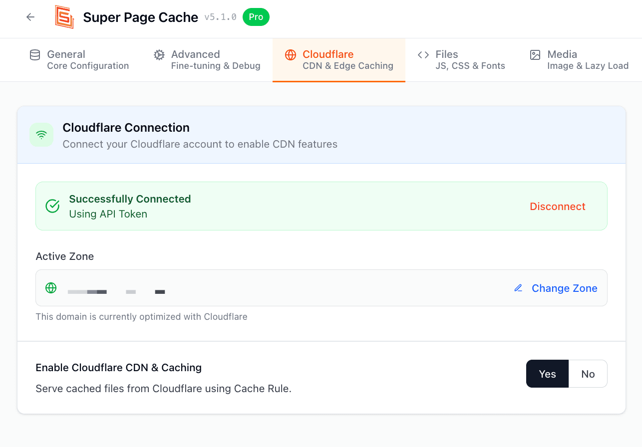Click the Super Page Cache logo
642x447 pixels.
64,17
